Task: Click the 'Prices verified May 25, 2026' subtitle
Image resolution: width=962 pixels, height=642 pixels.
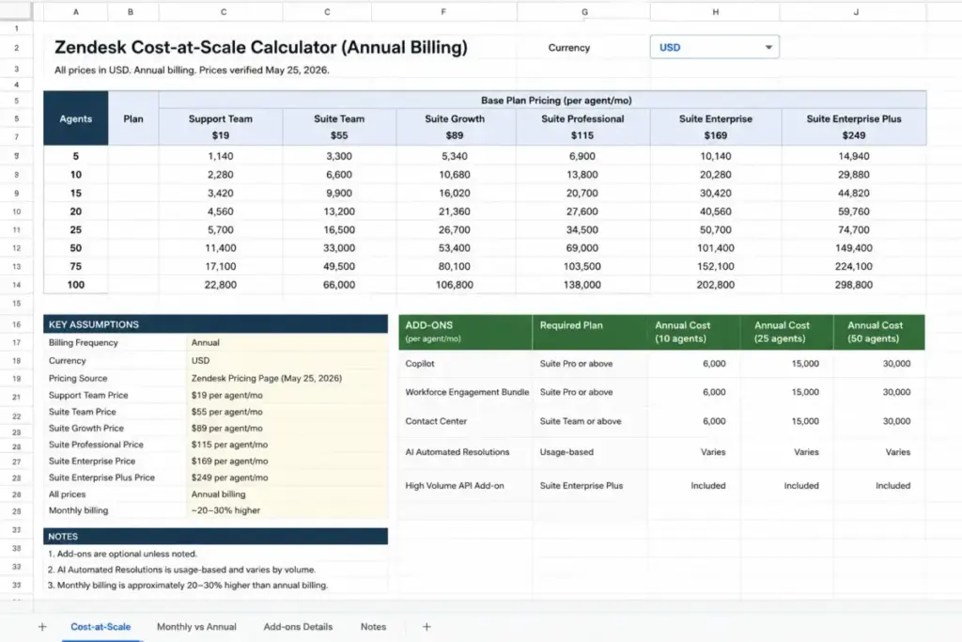Action: pos(264,70)
